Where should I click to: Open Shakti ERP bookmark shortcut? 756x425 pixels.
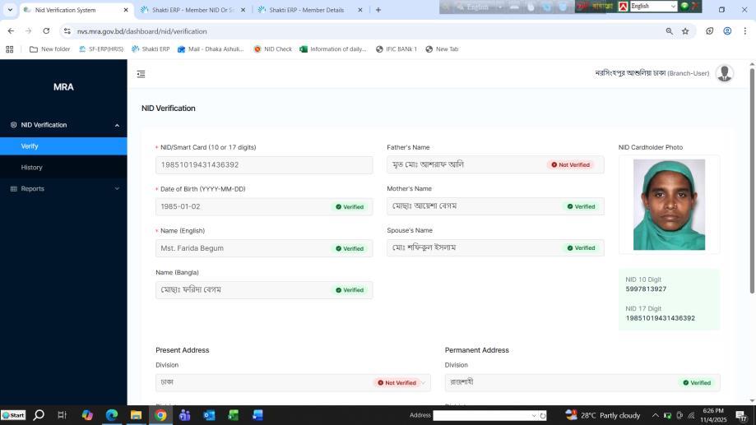click(x=151, y=49)
